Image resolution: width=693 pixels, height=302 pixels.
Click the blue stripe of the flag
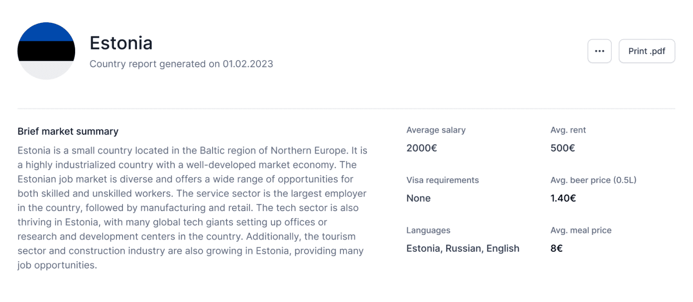pos(46,32)
